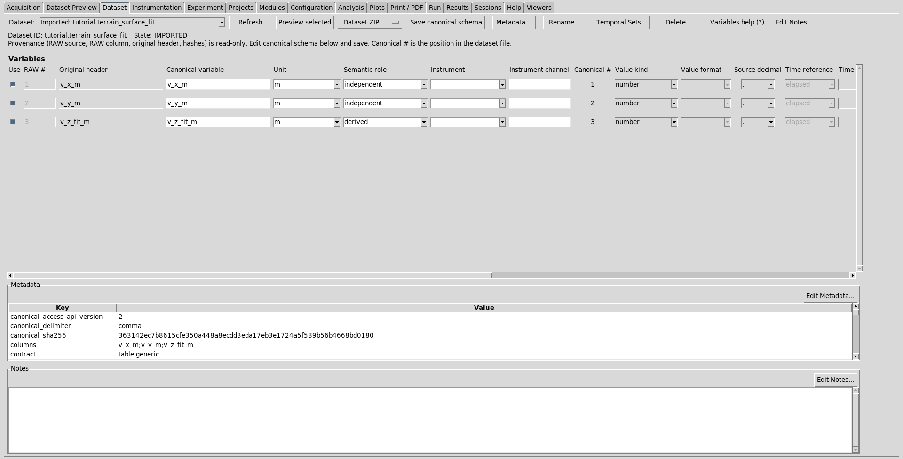Image resolution: width=903 pixels, height=459 pixels.
Task: Open Value kind dropdown for v_z_fit_m
Action: [x=674, y=122]
